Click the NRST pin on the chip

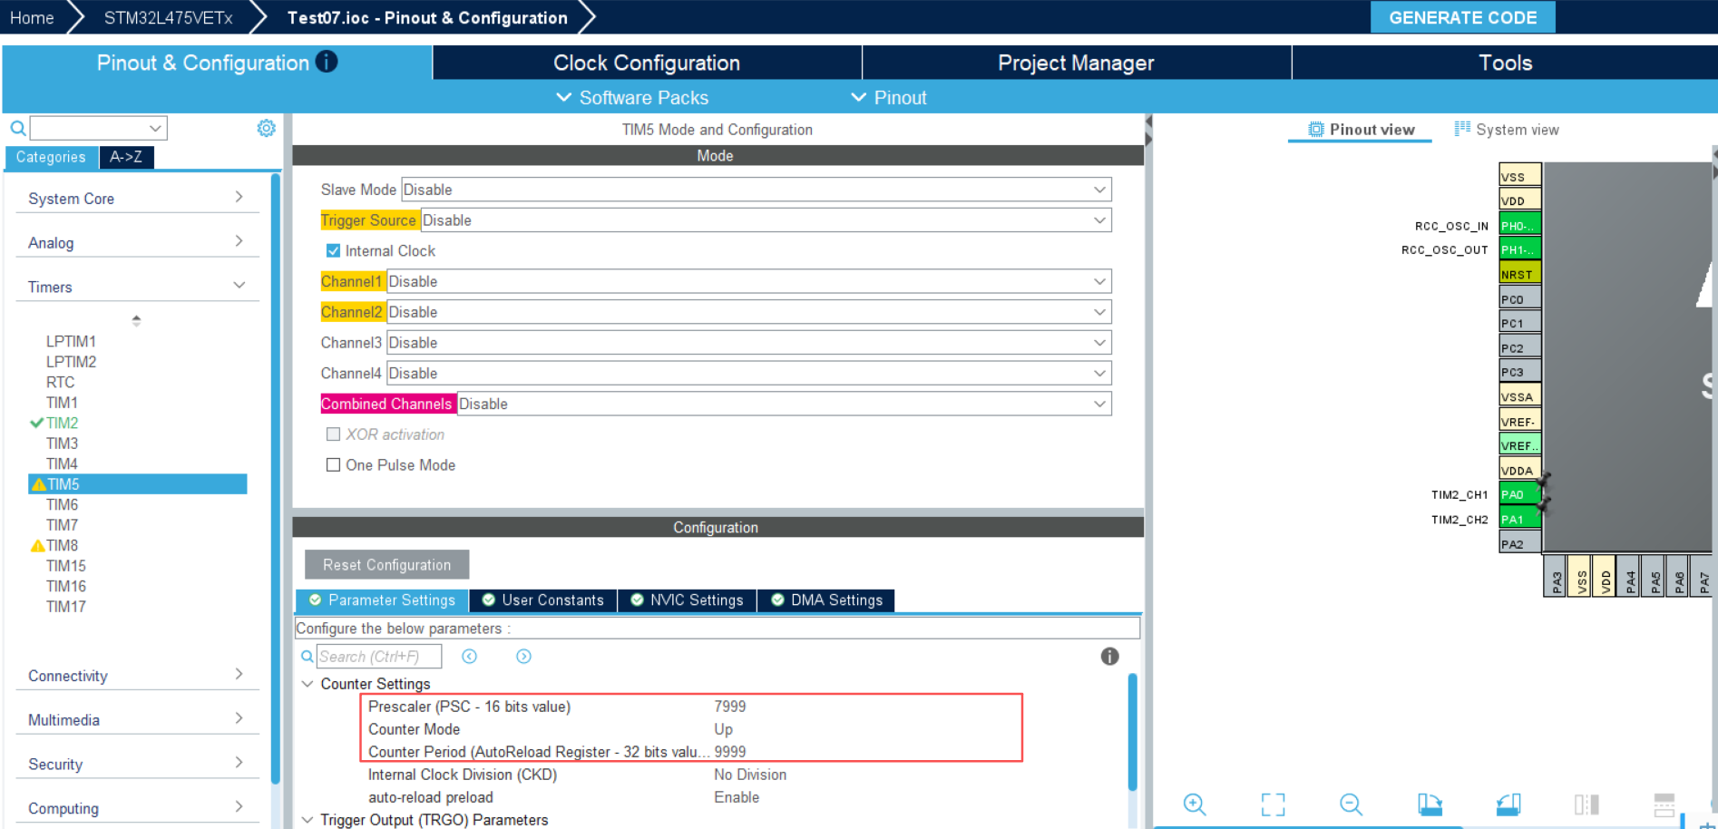(x=1519, y=274)
